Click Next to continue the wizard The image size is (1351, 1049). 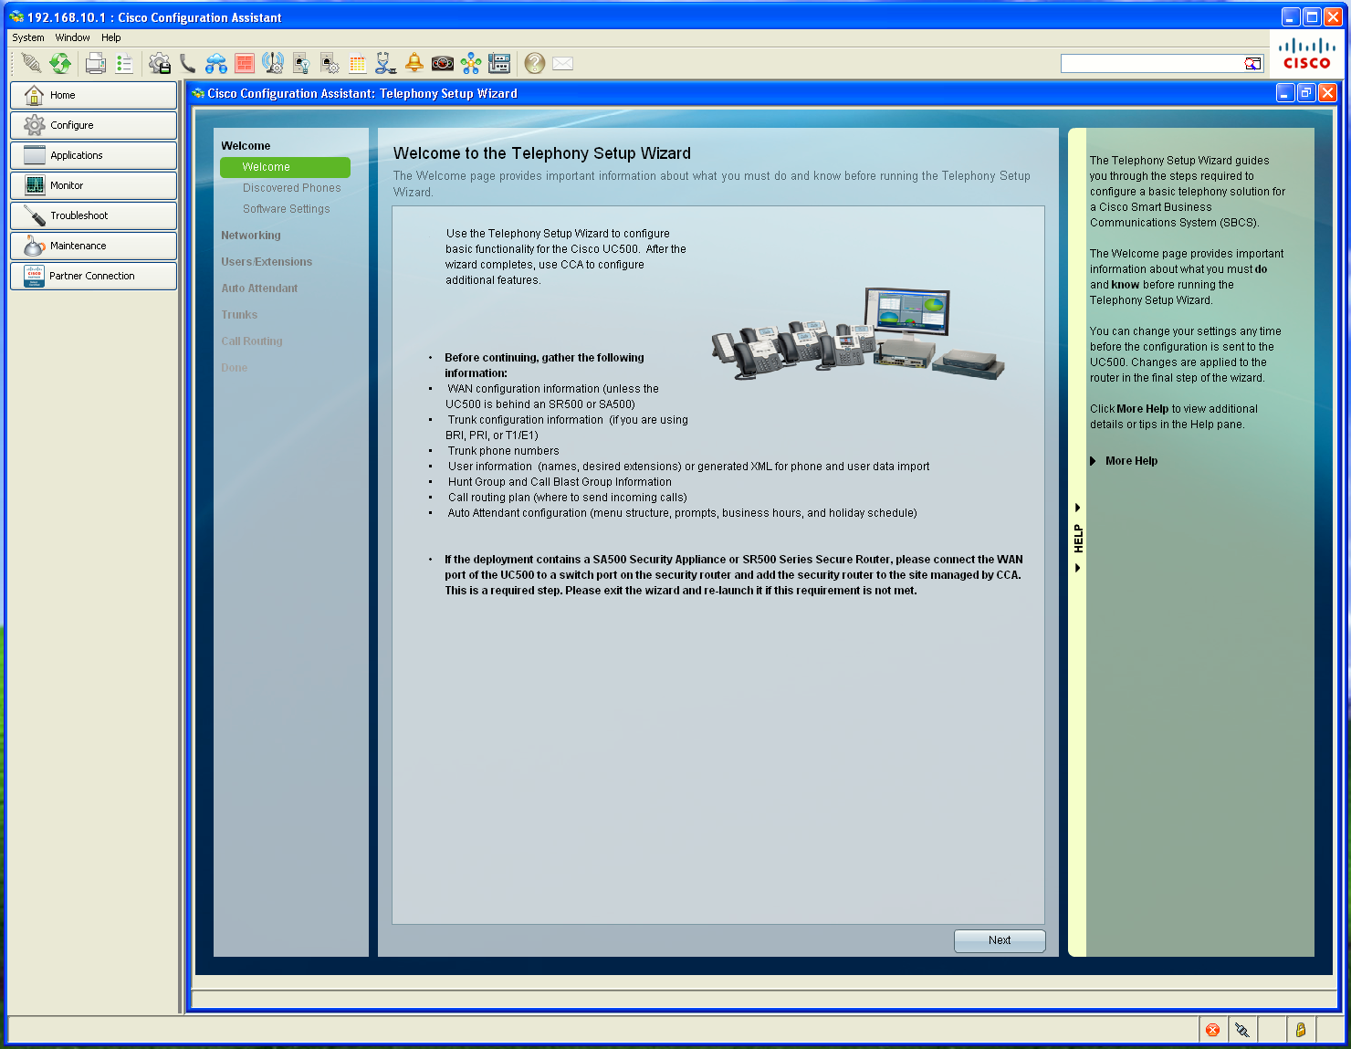[x=1000, y=940]
